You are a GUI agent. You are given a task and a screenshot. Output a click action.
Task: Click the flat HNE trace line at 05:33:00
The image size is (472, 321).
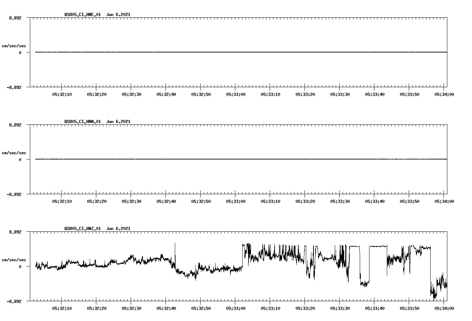click(235, 52)
